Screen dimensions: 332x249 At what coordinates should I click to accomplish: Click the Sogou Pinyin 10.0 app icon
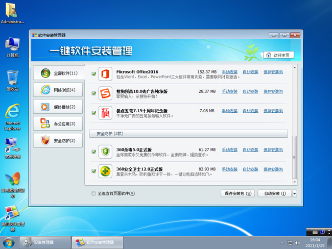pyautogui.click(x=105, y=93)
